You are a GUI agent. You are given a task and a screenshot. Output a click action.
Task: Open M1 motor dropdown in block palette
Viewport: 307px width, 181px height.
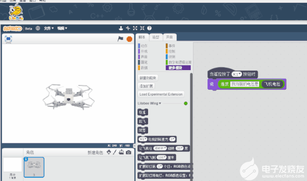point(143,139)
